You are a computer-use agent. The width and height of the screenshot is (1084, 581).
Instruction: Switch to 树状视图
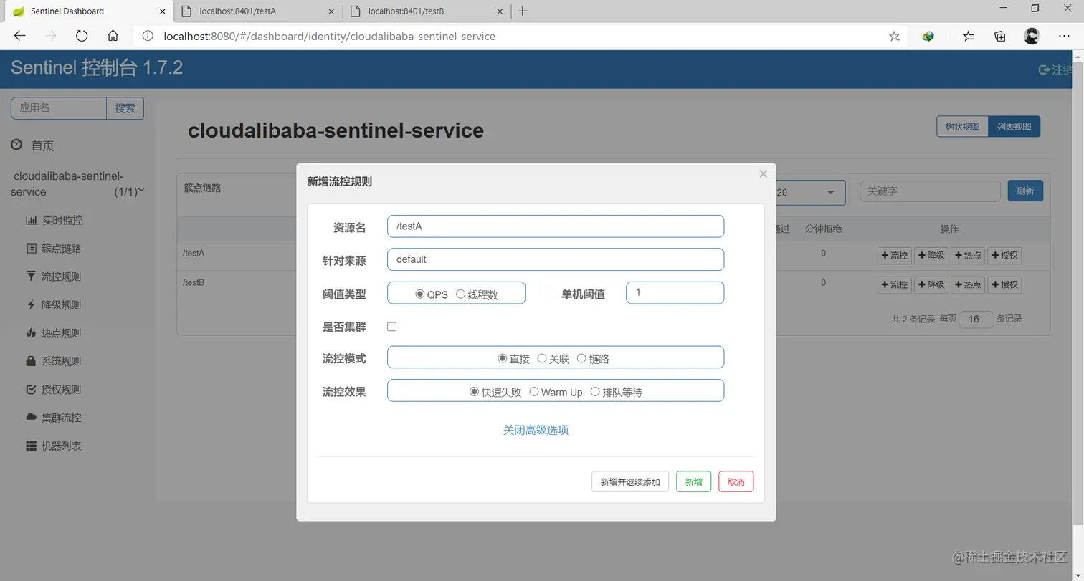962,127
